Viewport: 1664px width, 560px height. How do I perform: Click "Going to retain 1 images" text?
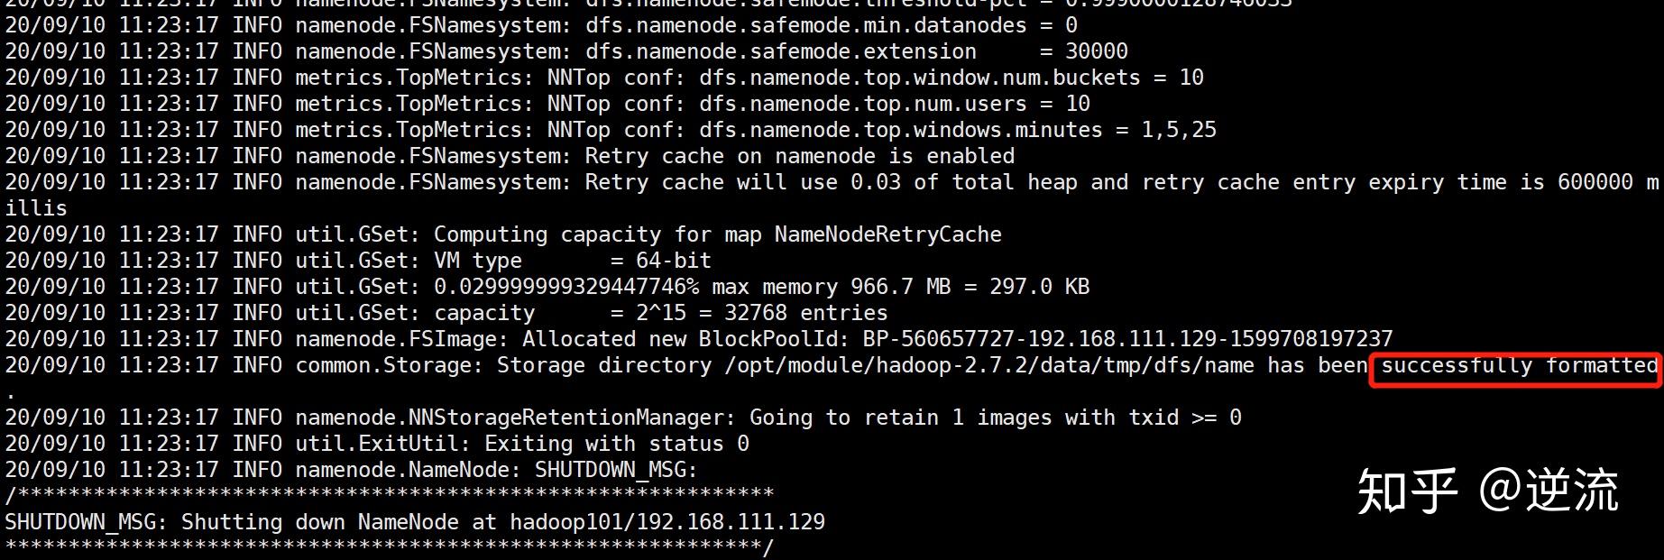coord(902,418)
